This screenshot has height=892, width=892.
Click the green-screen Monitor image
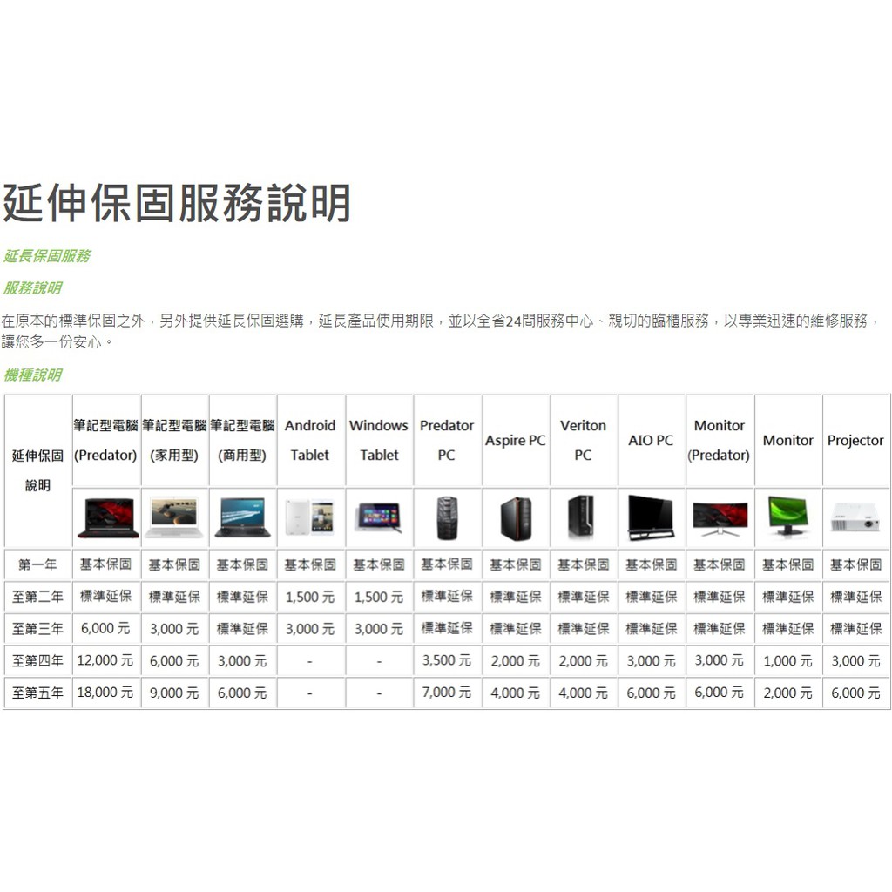[787, 517]
